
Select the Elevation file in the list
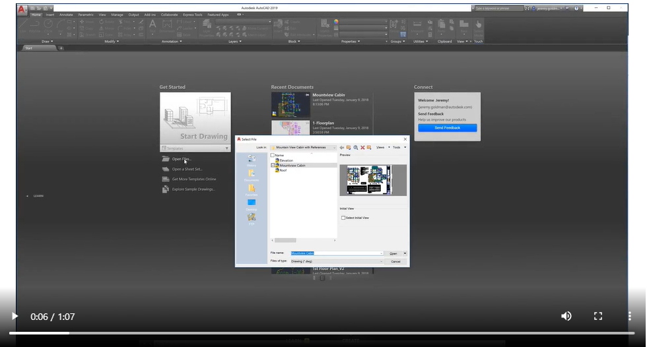(287, 160)
